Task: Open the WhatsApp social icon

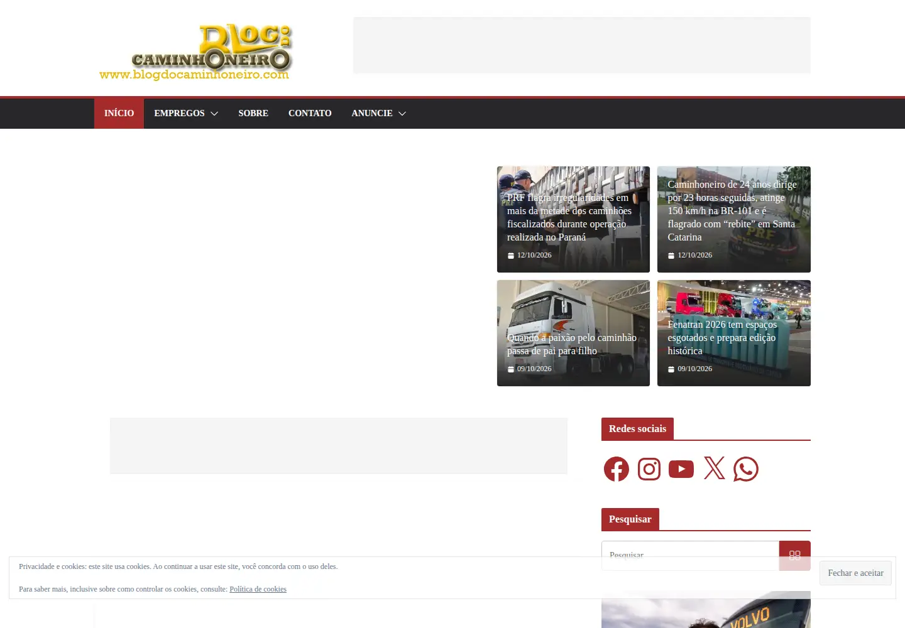Action: pos(746,469)
